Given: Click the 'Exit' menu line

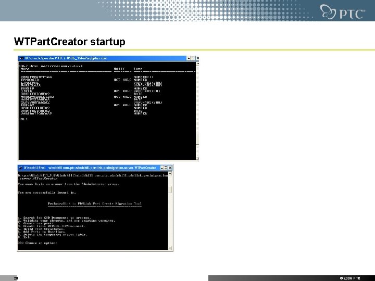Looking at the screenshot, I should pos(24,237).
